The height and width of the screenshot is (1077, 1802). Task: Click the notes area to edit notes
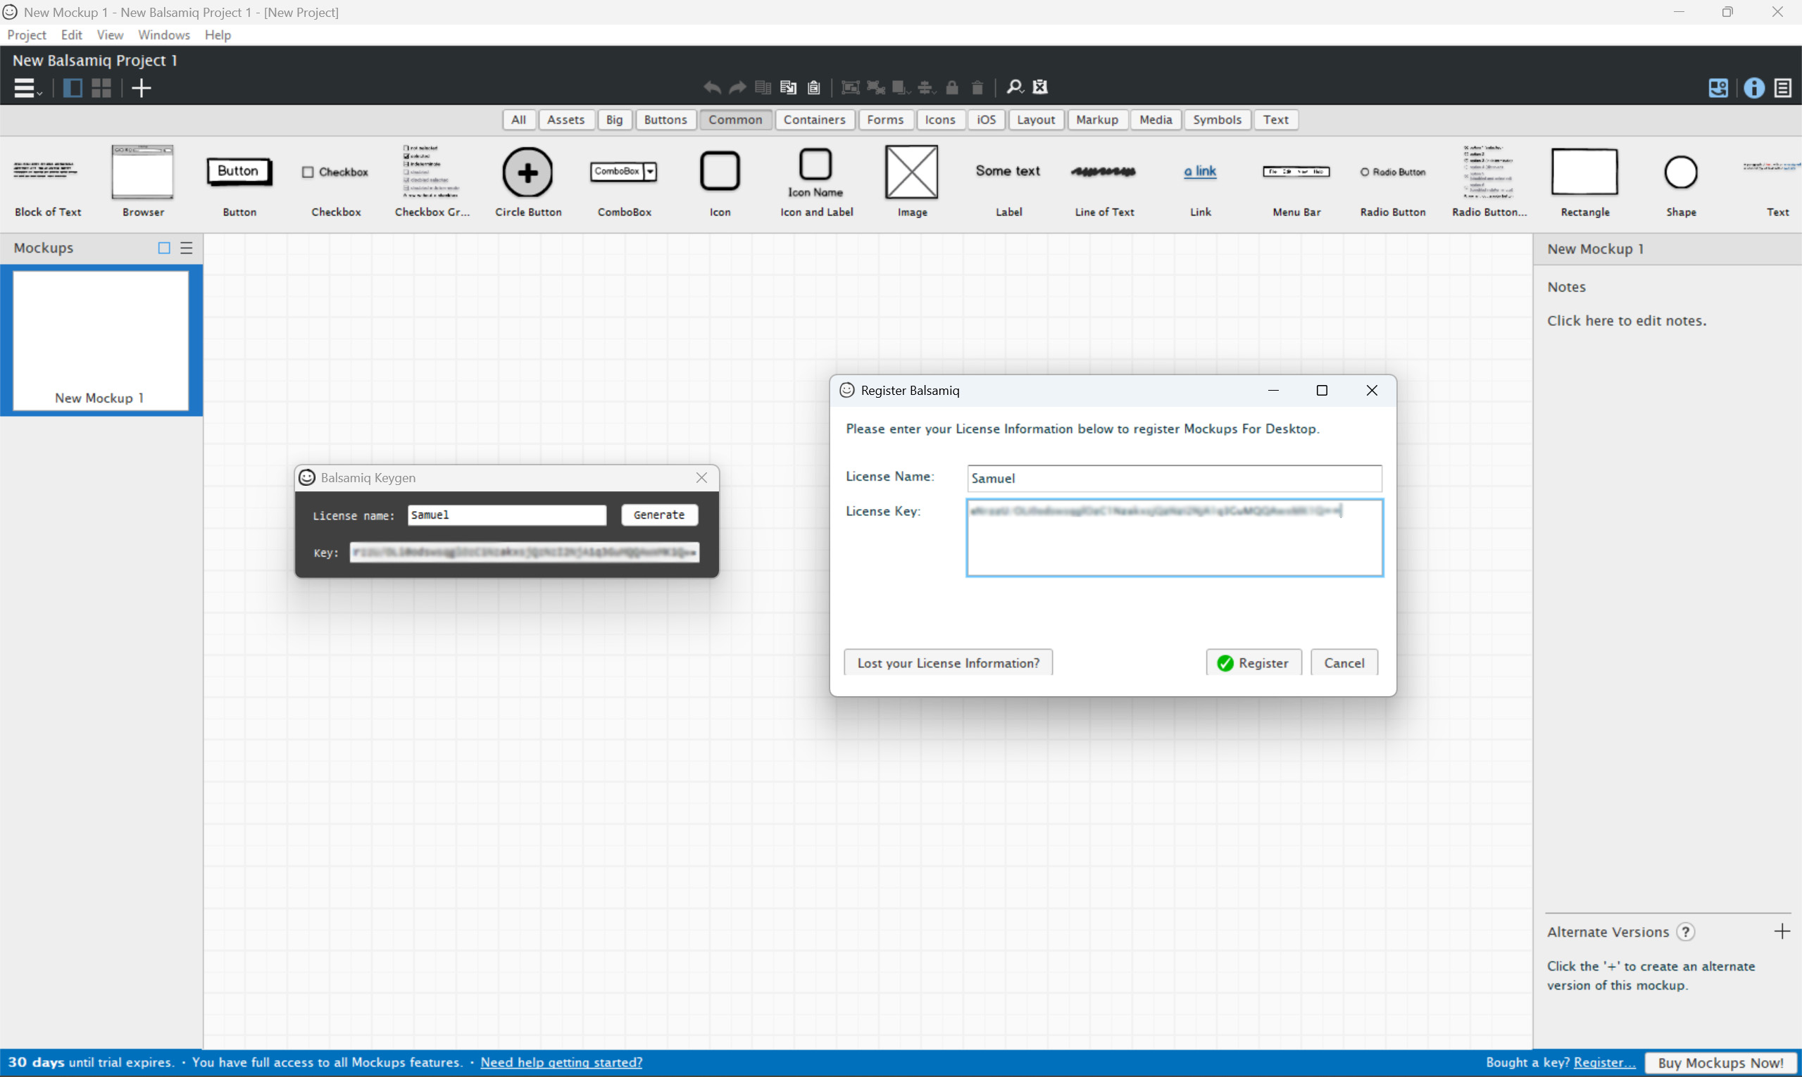1626,321
